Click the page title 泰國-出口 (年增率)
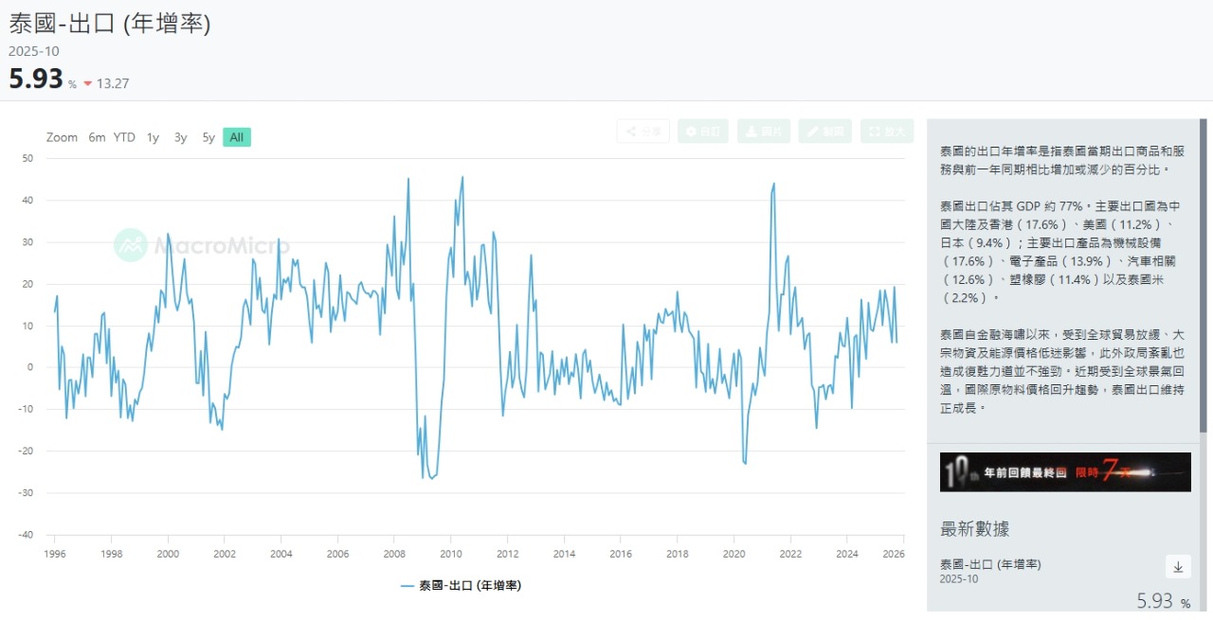1213x620 pixels. [x=110, y=23]
